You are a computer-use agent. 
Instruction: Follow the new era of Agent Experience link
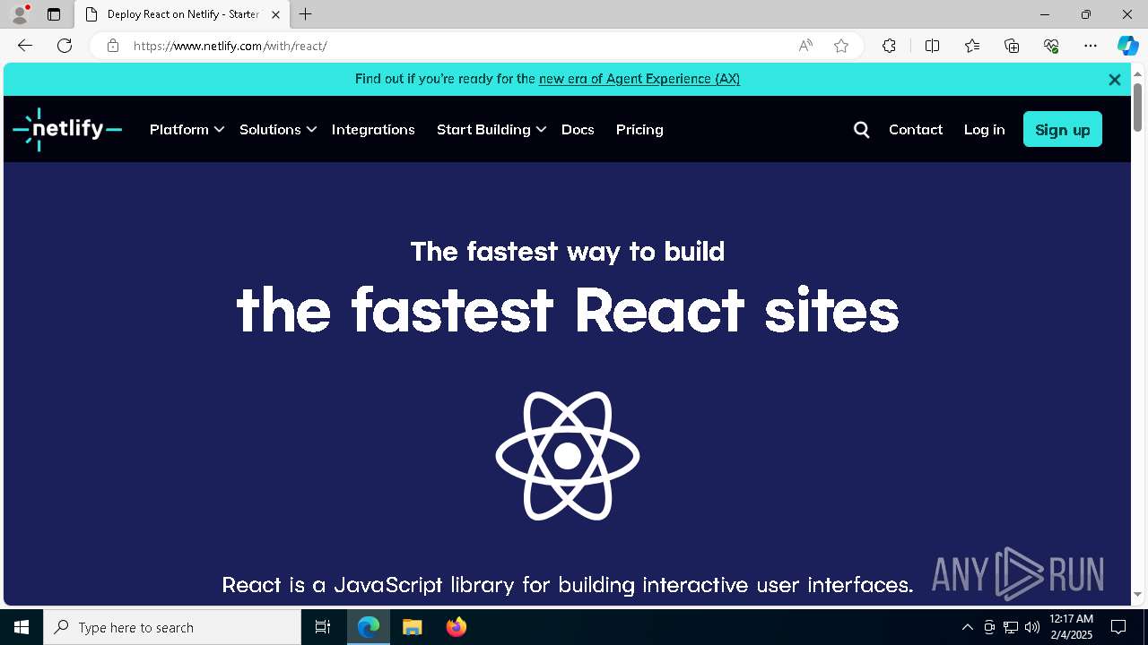639,79
